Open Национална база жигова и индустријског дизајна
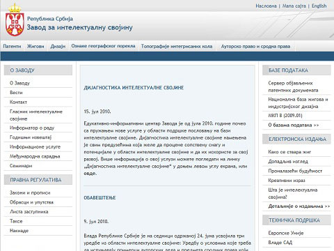This screenshot has height=251, width=334. 298,102
